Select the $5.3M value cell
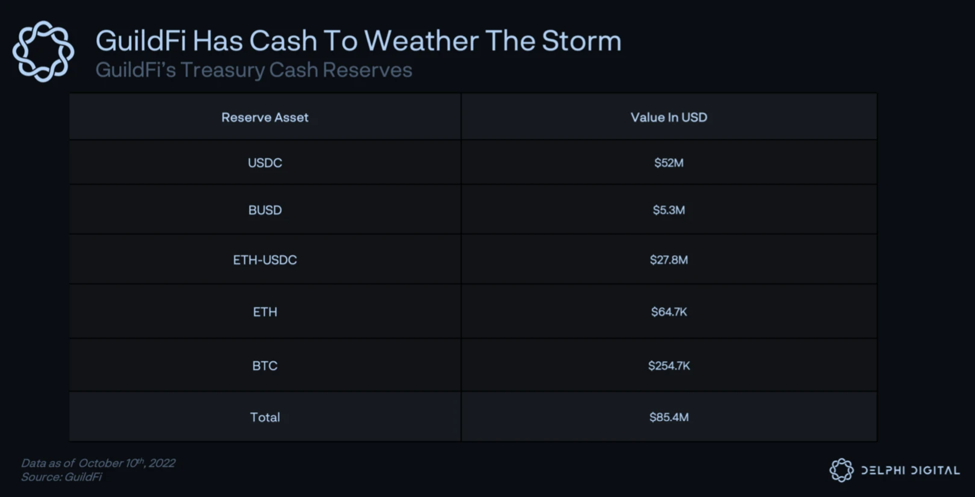Screen dimensions: 975x497 pyautogui.click(x=669, y=210)
